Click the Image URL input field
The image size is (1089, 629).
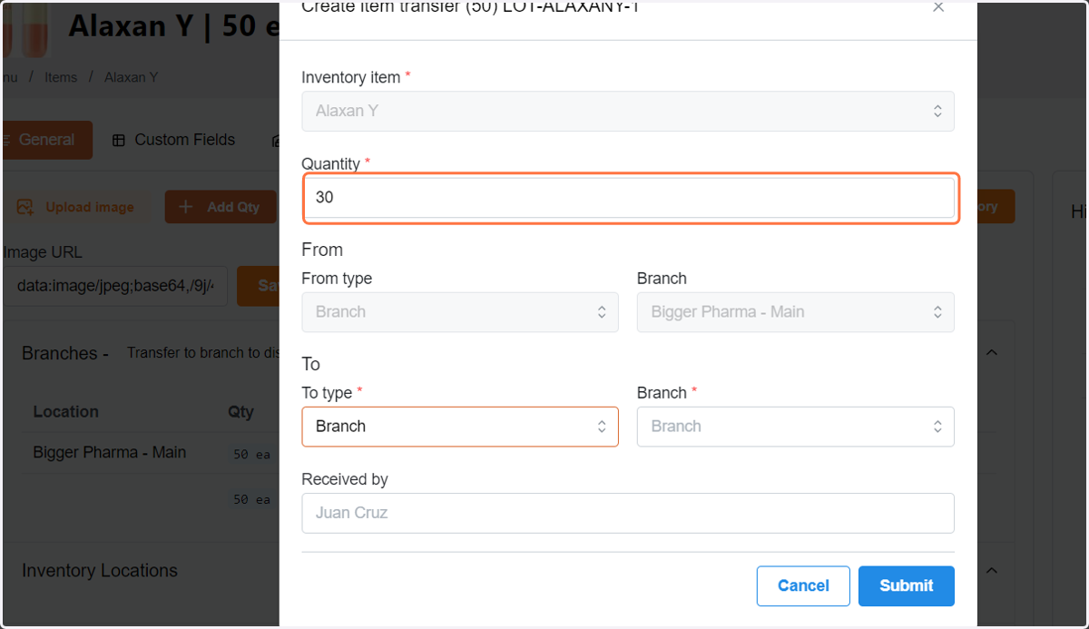[x=115, y=286]
